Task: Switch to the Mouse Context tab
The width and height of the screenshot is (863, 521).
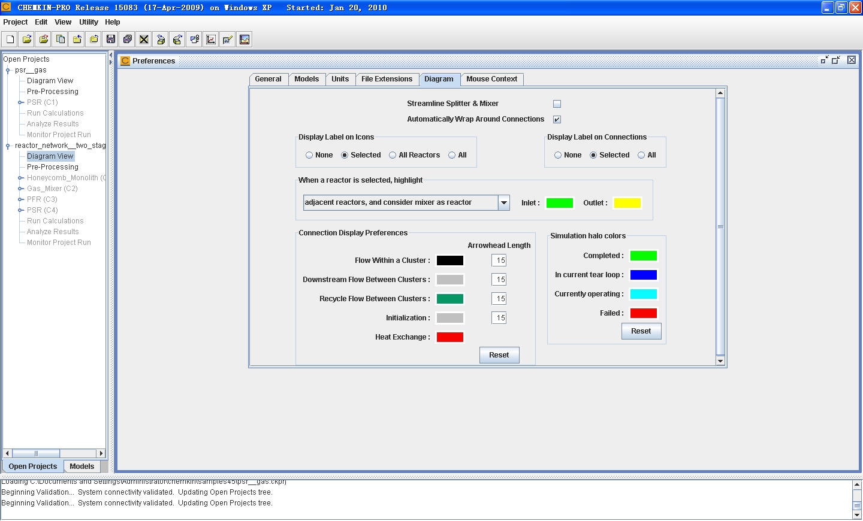Action: click(x=491, y=79)
